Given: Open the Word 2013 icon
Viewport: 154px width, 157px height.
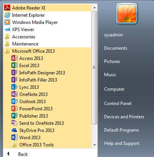Looking at the screenshot, I should point(14,138).
